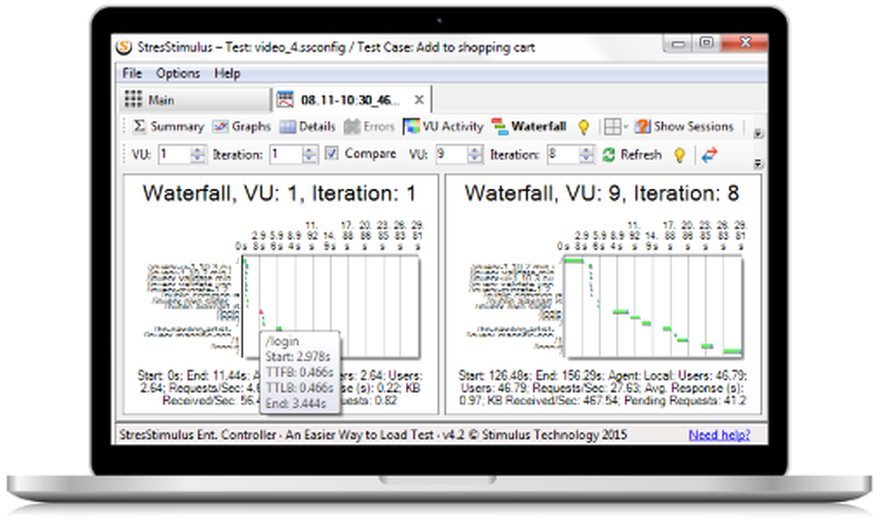Click the compare Iteration spinner arrows
Viewport: 882px width, 526px height.
pyautogui.click(x=587, y=154)
